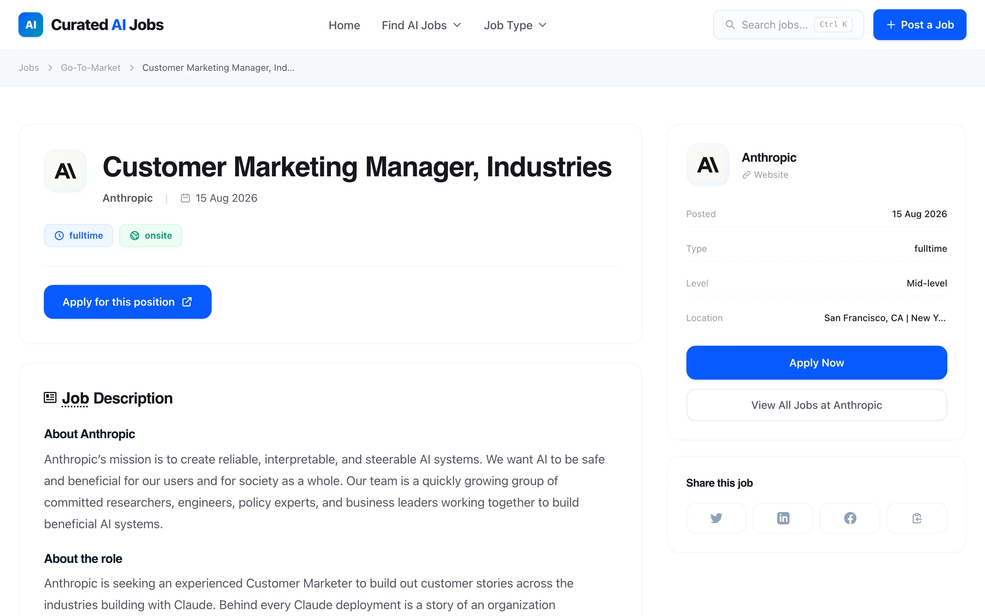Image resolution: width=985 pixels, height=616 pixels.
Task: Click the first breadcrumb chevron separator after Jobs
Action: (x=50, y=68)
